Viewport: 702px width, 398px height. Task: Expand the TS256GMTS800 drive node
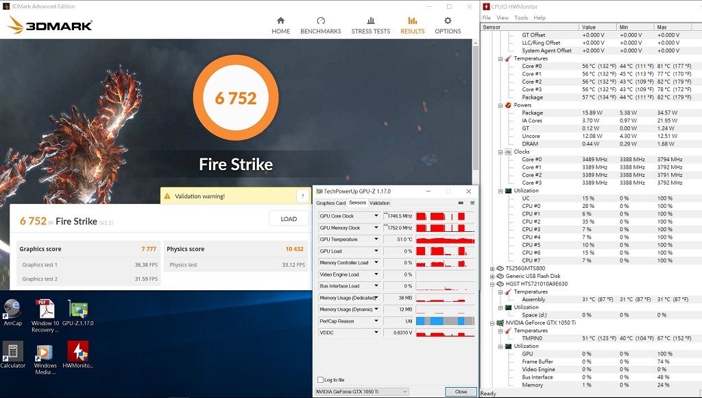(492, 268)
